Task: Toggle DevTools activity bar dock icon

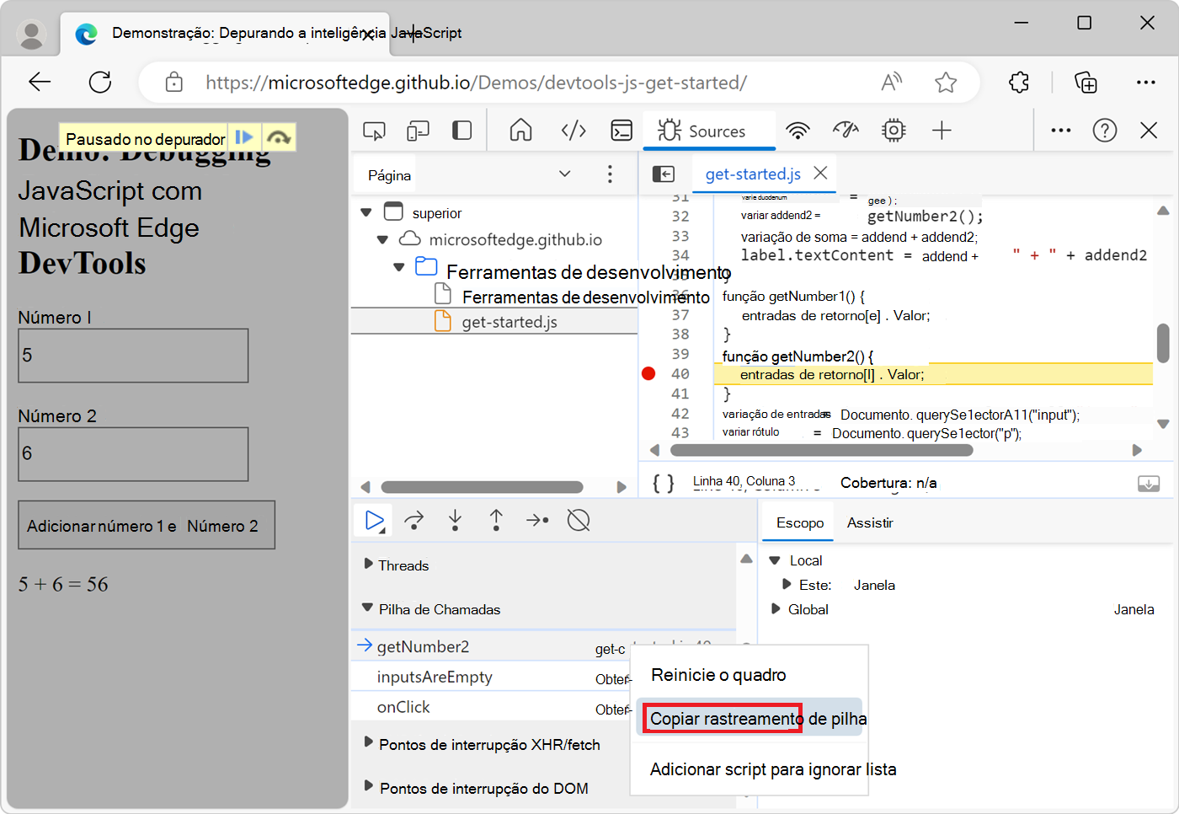Action: 461,131
